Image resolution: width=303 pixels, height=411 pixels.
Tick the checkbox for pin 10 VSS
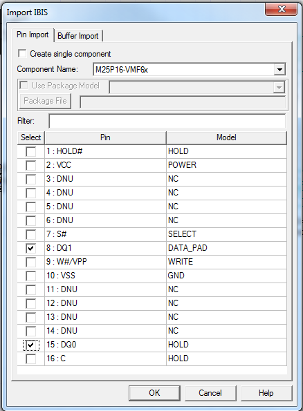click(31, 276)
